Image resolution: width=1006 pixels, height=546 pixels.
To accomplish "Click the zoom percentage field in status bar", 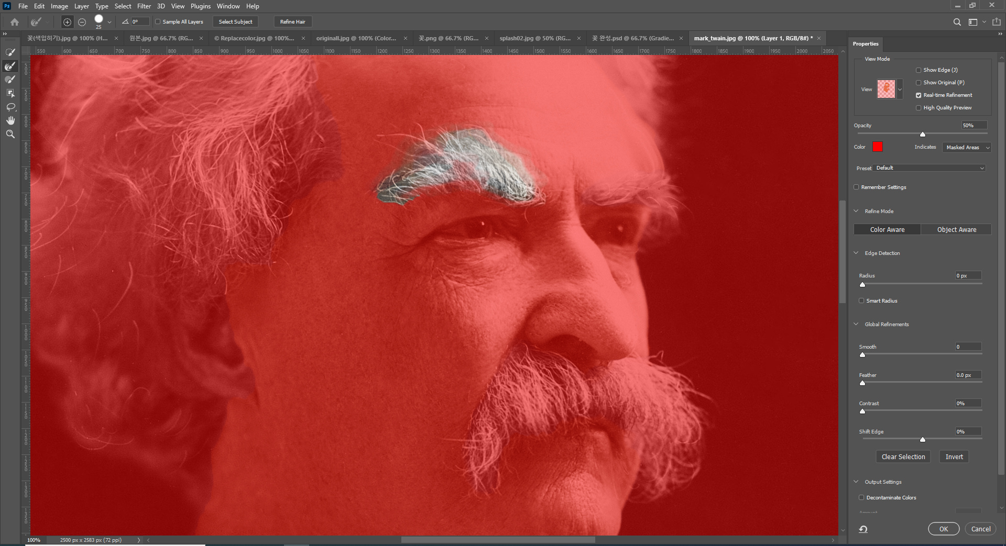I will coord(34,540).
